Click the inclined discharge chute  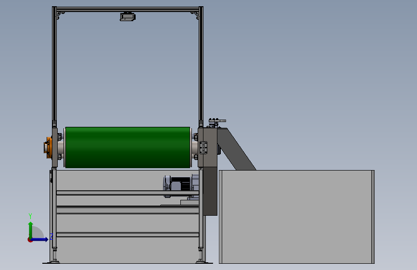click(x=237, y=149)
